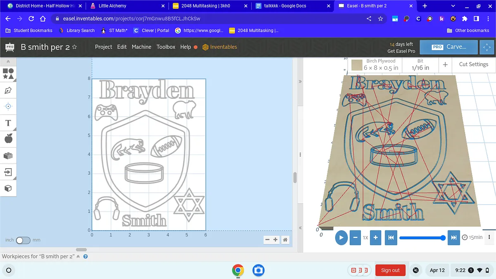Open the Machine menu

click(141, 47)
